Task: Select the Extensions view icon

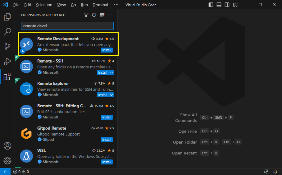Action: pos(7,76)
